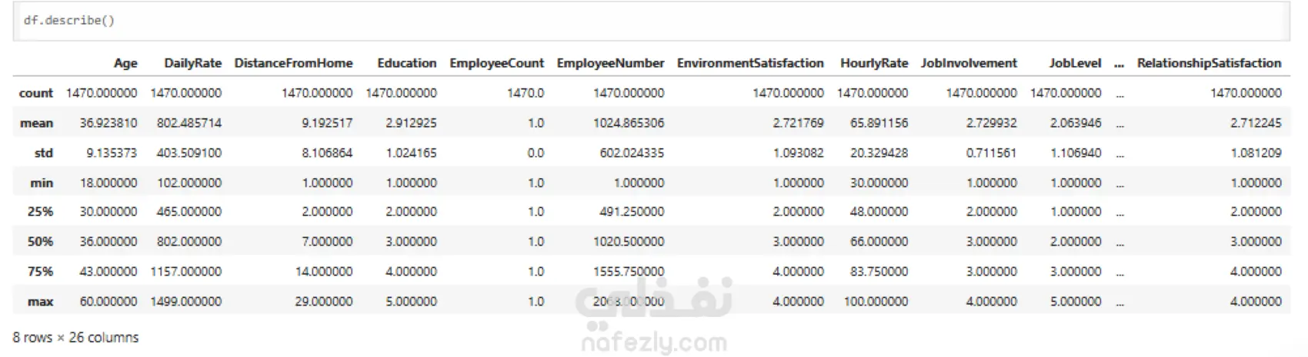1308x357 pixels.
Task: Click Age max value 60.000000
Action: 108,302
